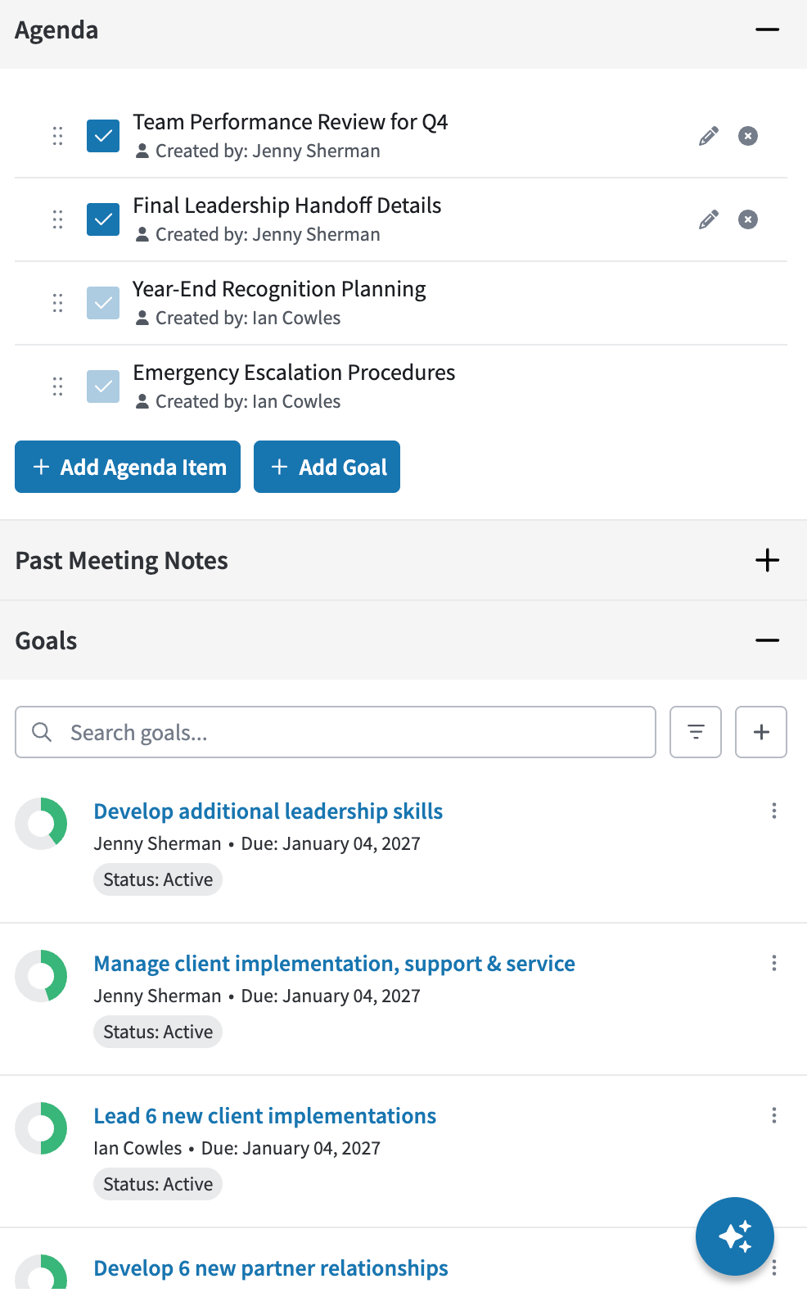This screenshot has width=807, height=1315.
Task: Open Develop 6 new partner relationships goal
Action: 271,1268
